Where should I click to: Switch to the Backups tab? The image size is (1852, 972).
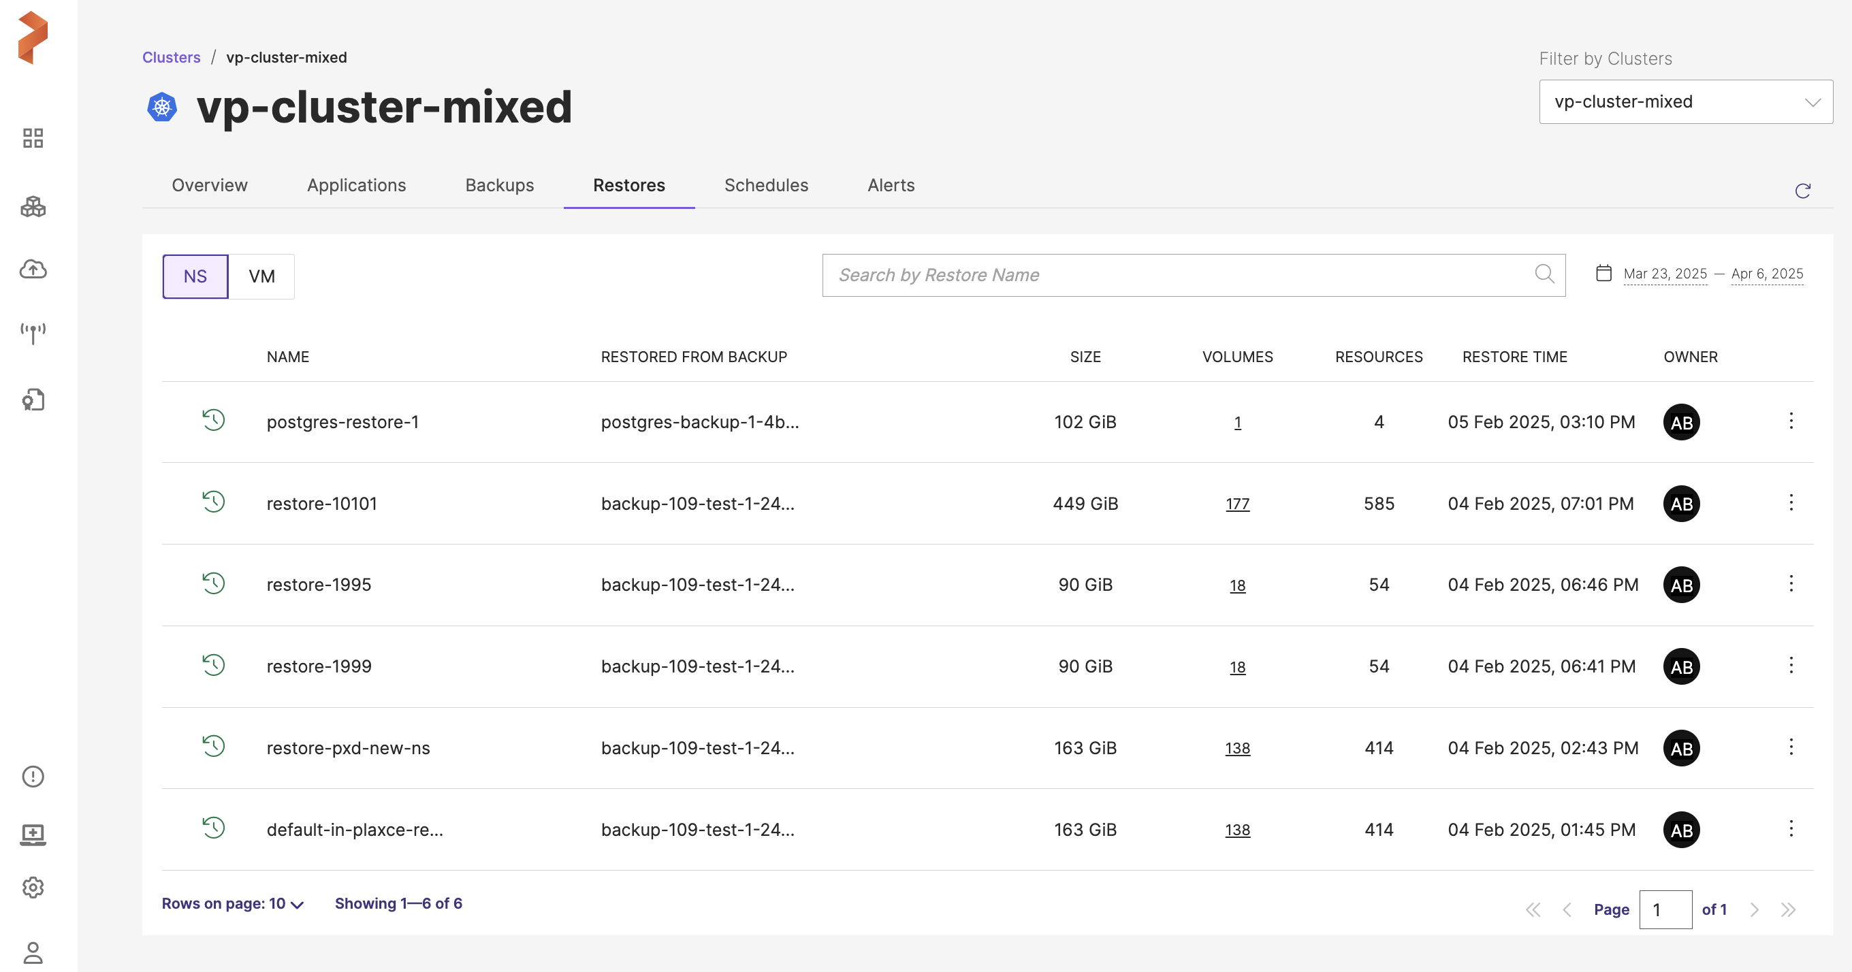pos(499,186)
